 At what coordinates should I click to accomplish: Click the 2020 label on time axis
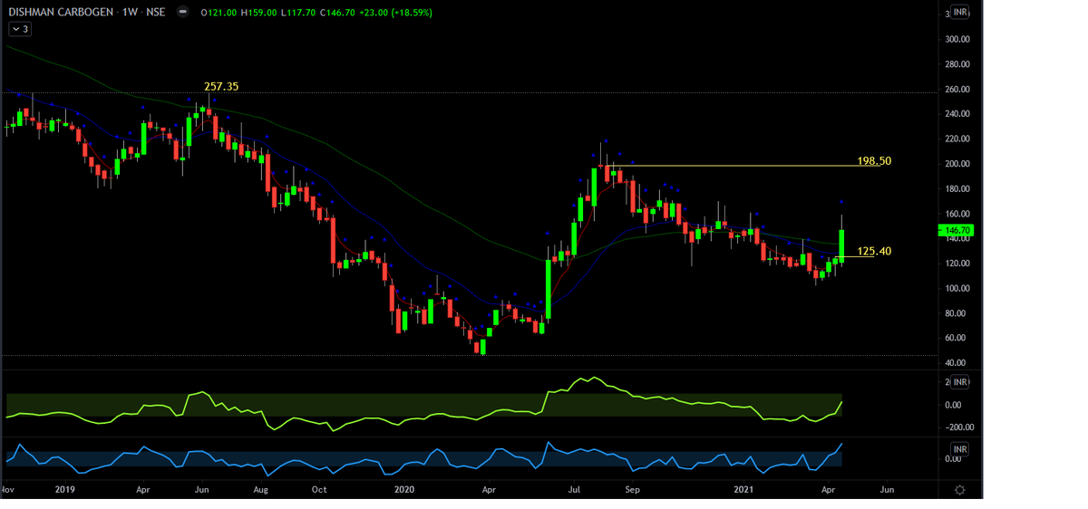[x=403, y=489]
